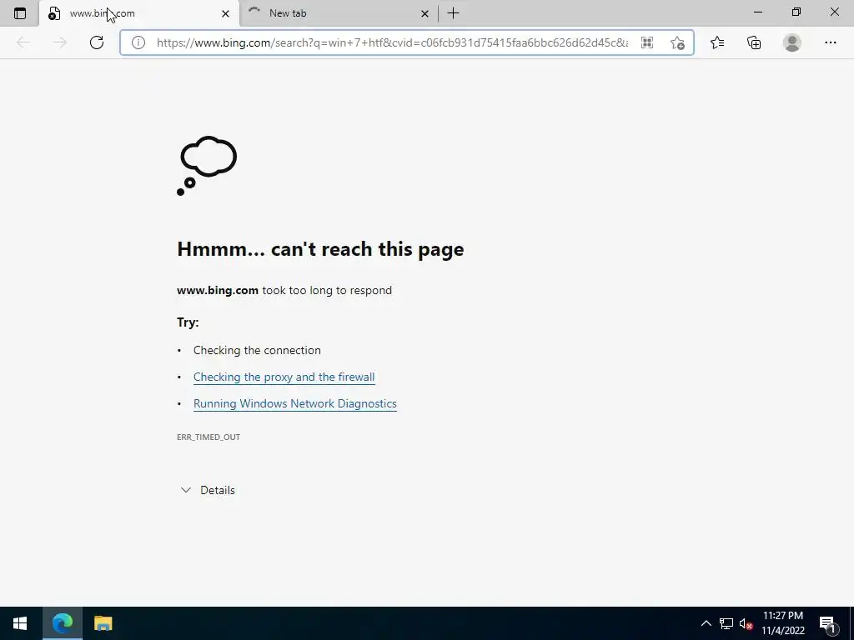Select the ERR_TIMED_OUT error code text
This screenshot has width=854, height=640.
tap(208, 437)
